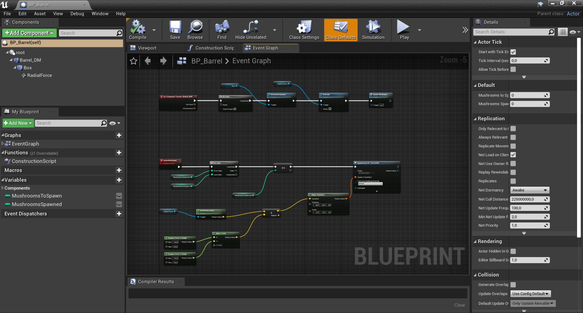Image resolution: width=583 pixels, height=313 pixels.
Task: Navigate forward in graph history
Action: point(163,61)
